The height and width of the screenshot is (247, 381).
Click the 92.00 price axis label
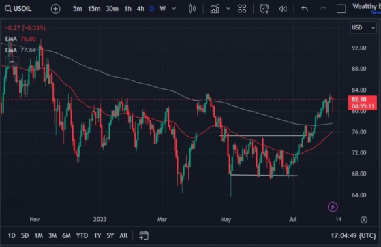(x=359, y=48)
